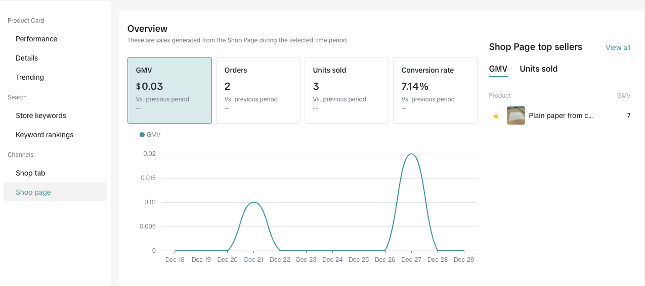The image size is (645, 286).
Task: Open Performance in the sidebar
Action: point(36,39)
